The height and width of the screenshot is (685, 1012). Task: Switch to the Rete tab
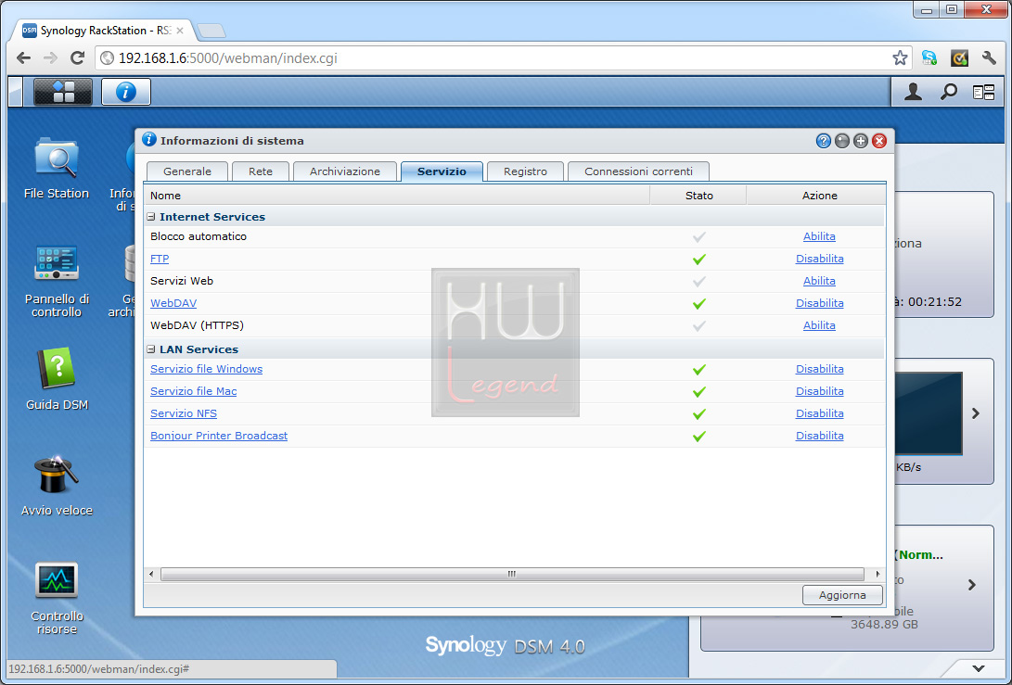[261, 171]
